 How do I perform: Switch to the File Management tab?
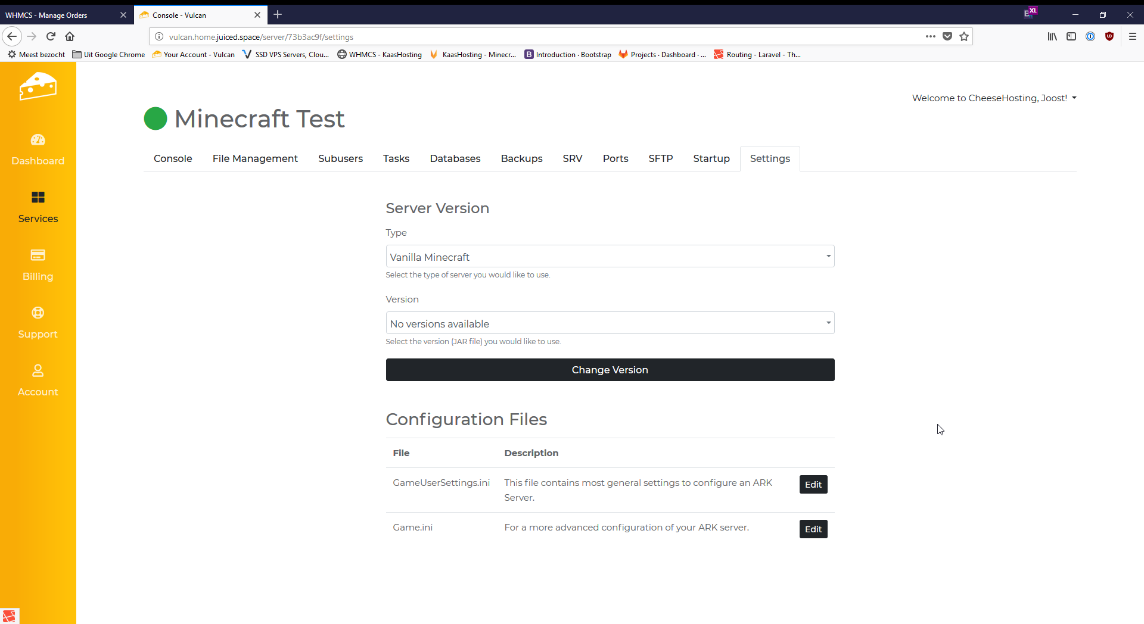pyautogui.click(x=255, y=158)
